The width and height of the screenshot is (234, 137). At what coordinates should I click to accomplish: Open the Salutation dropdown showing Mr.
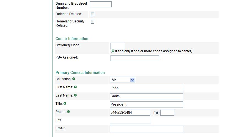[123, 80]
